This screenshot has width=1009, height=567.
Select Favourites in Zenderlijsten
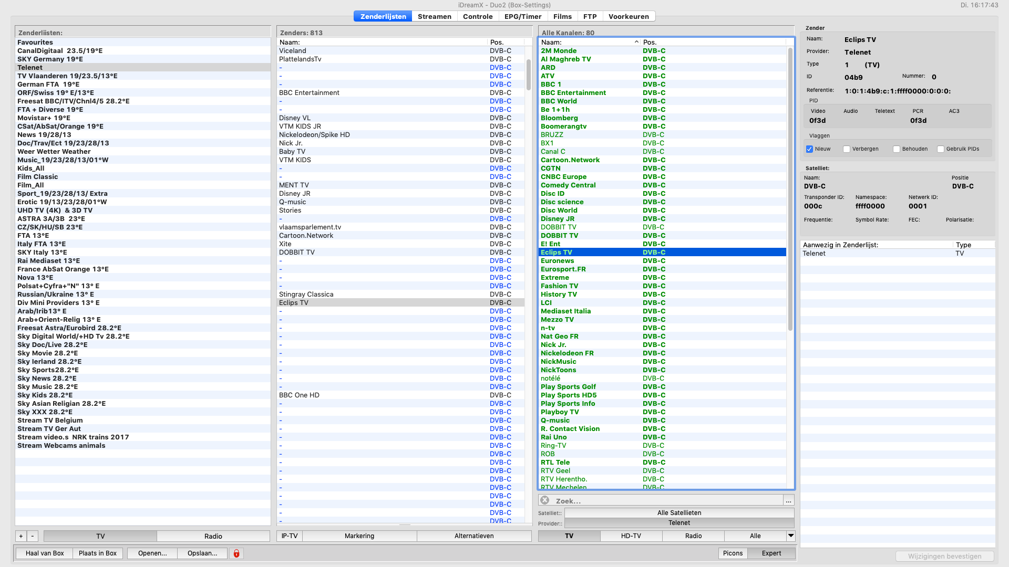point(142,43)
